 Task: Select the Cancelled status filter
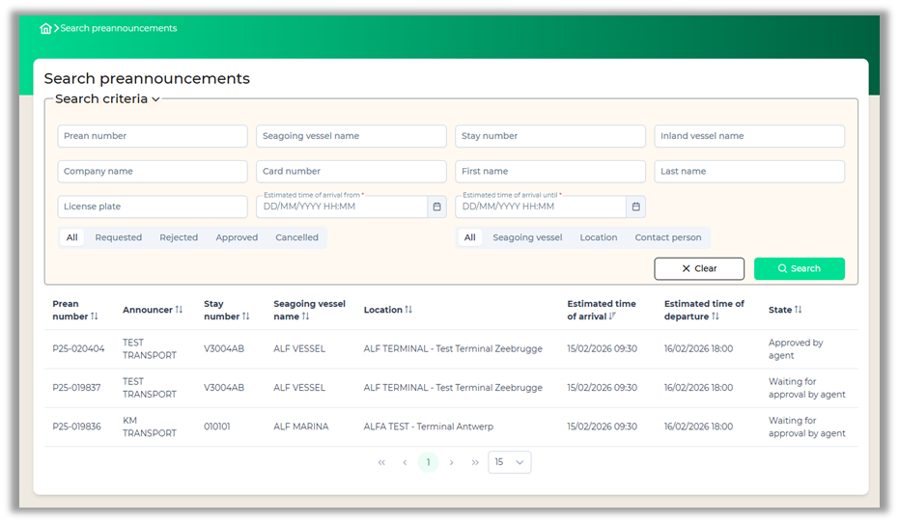(x=296, y=237)
